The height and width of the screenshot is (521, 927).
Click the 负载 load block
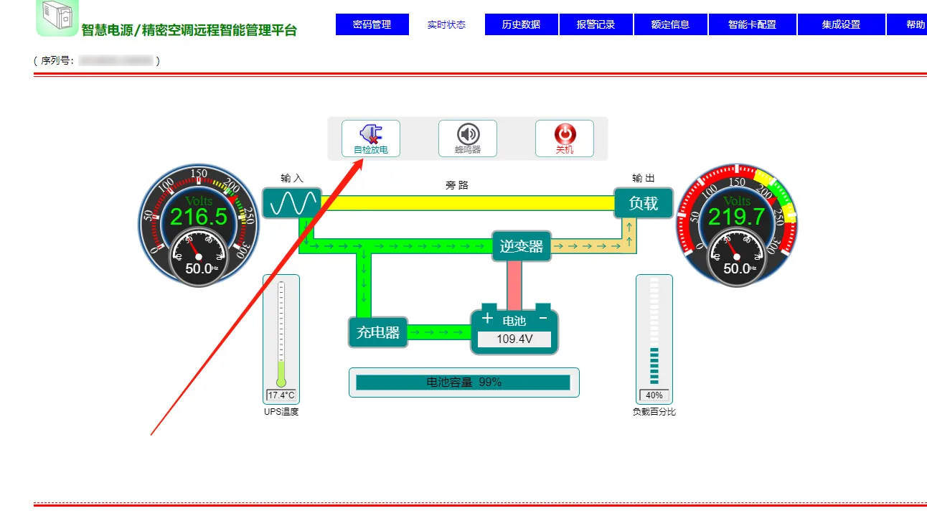[x=644, y=203]
